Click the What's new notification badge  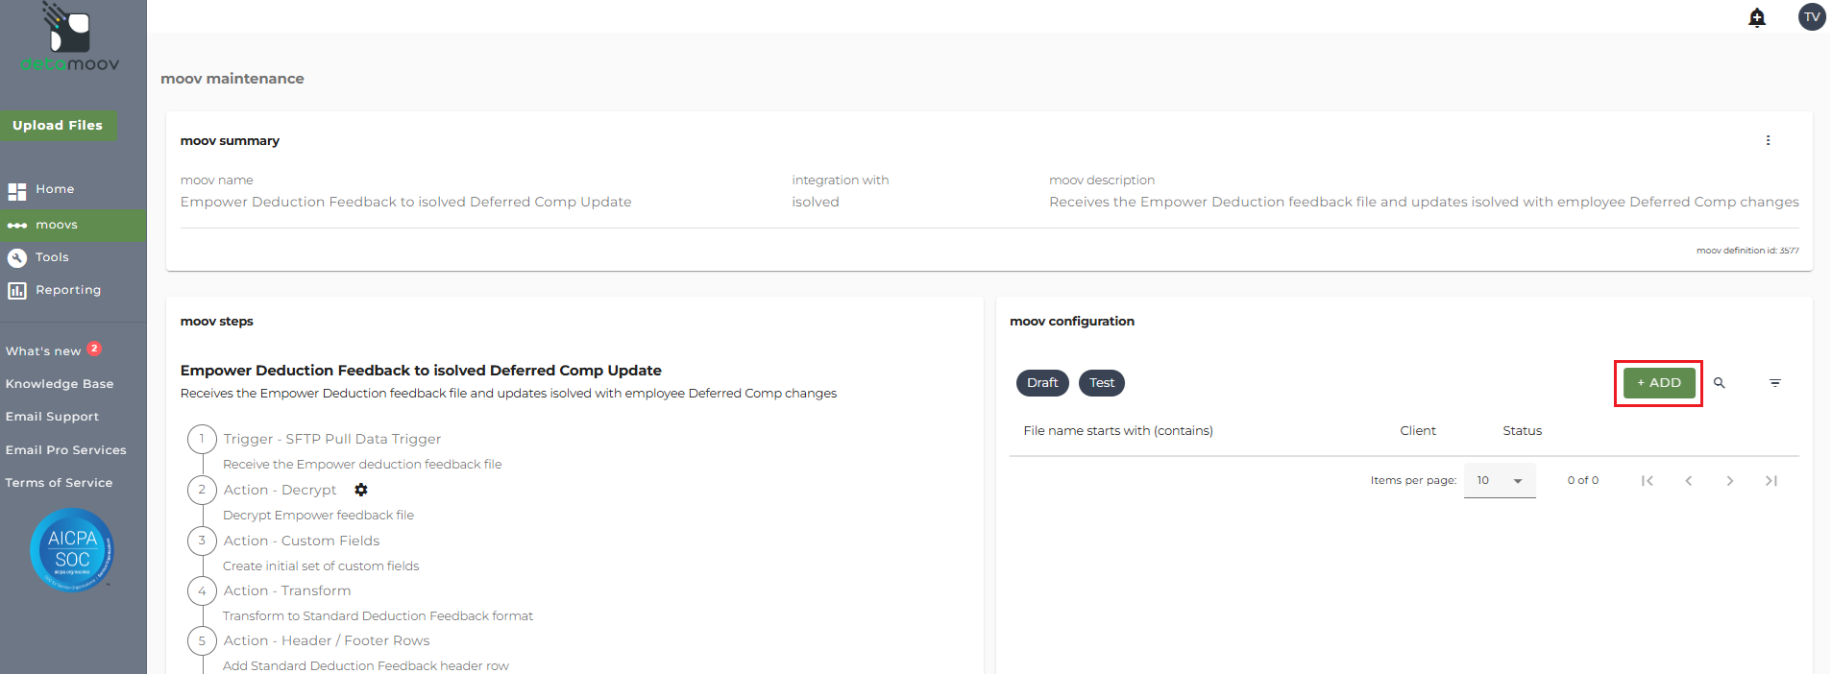[94, 349]
